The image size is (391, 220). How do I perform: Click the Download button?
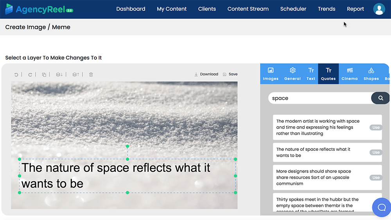click(206, 74)
